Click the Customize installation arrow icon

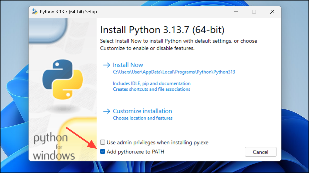[106, 111]
